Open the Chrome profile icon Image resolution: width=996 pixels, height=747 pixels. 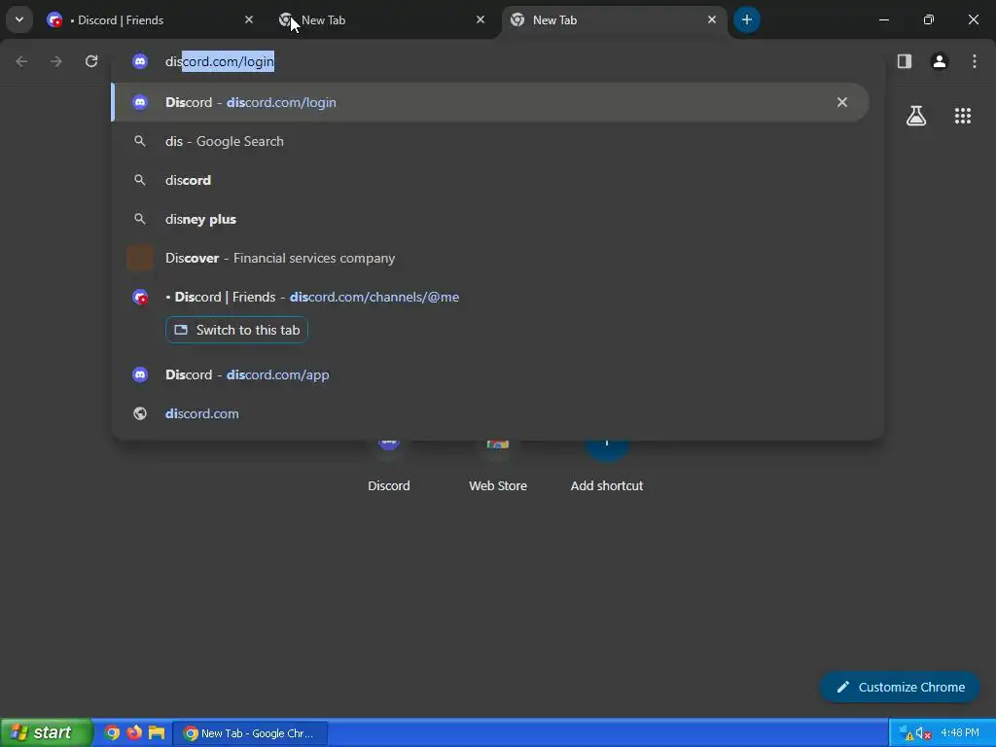click(x=939, y=61)
